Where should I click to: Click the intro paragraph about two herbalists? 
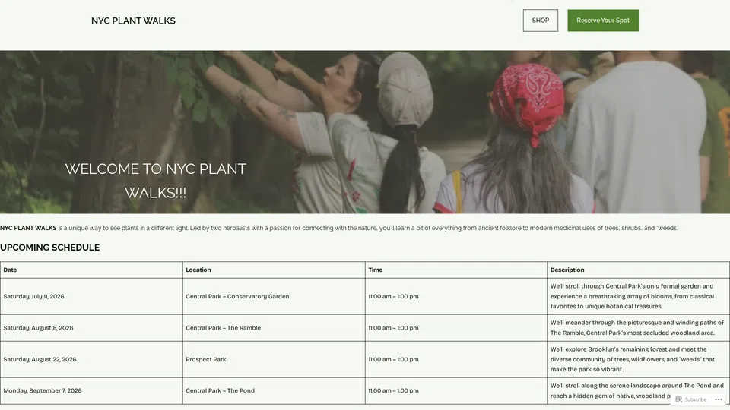339,228
